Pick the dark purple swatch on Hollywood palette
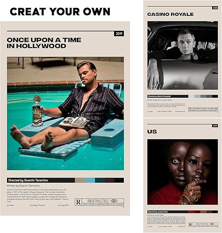The height and width of the screenshot is (233, 222). tap(109, 180)
